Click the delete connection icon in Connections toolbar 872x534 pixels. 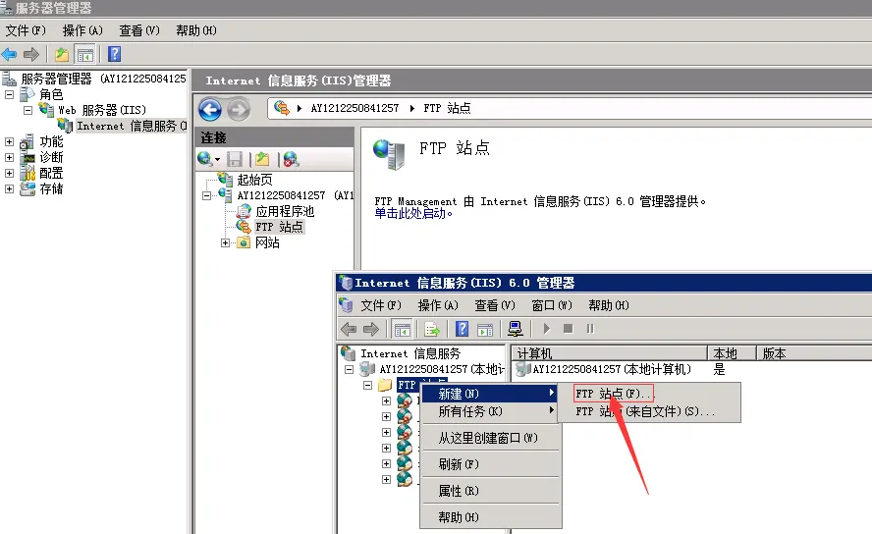pyautogui.click(x=291, y=159)
